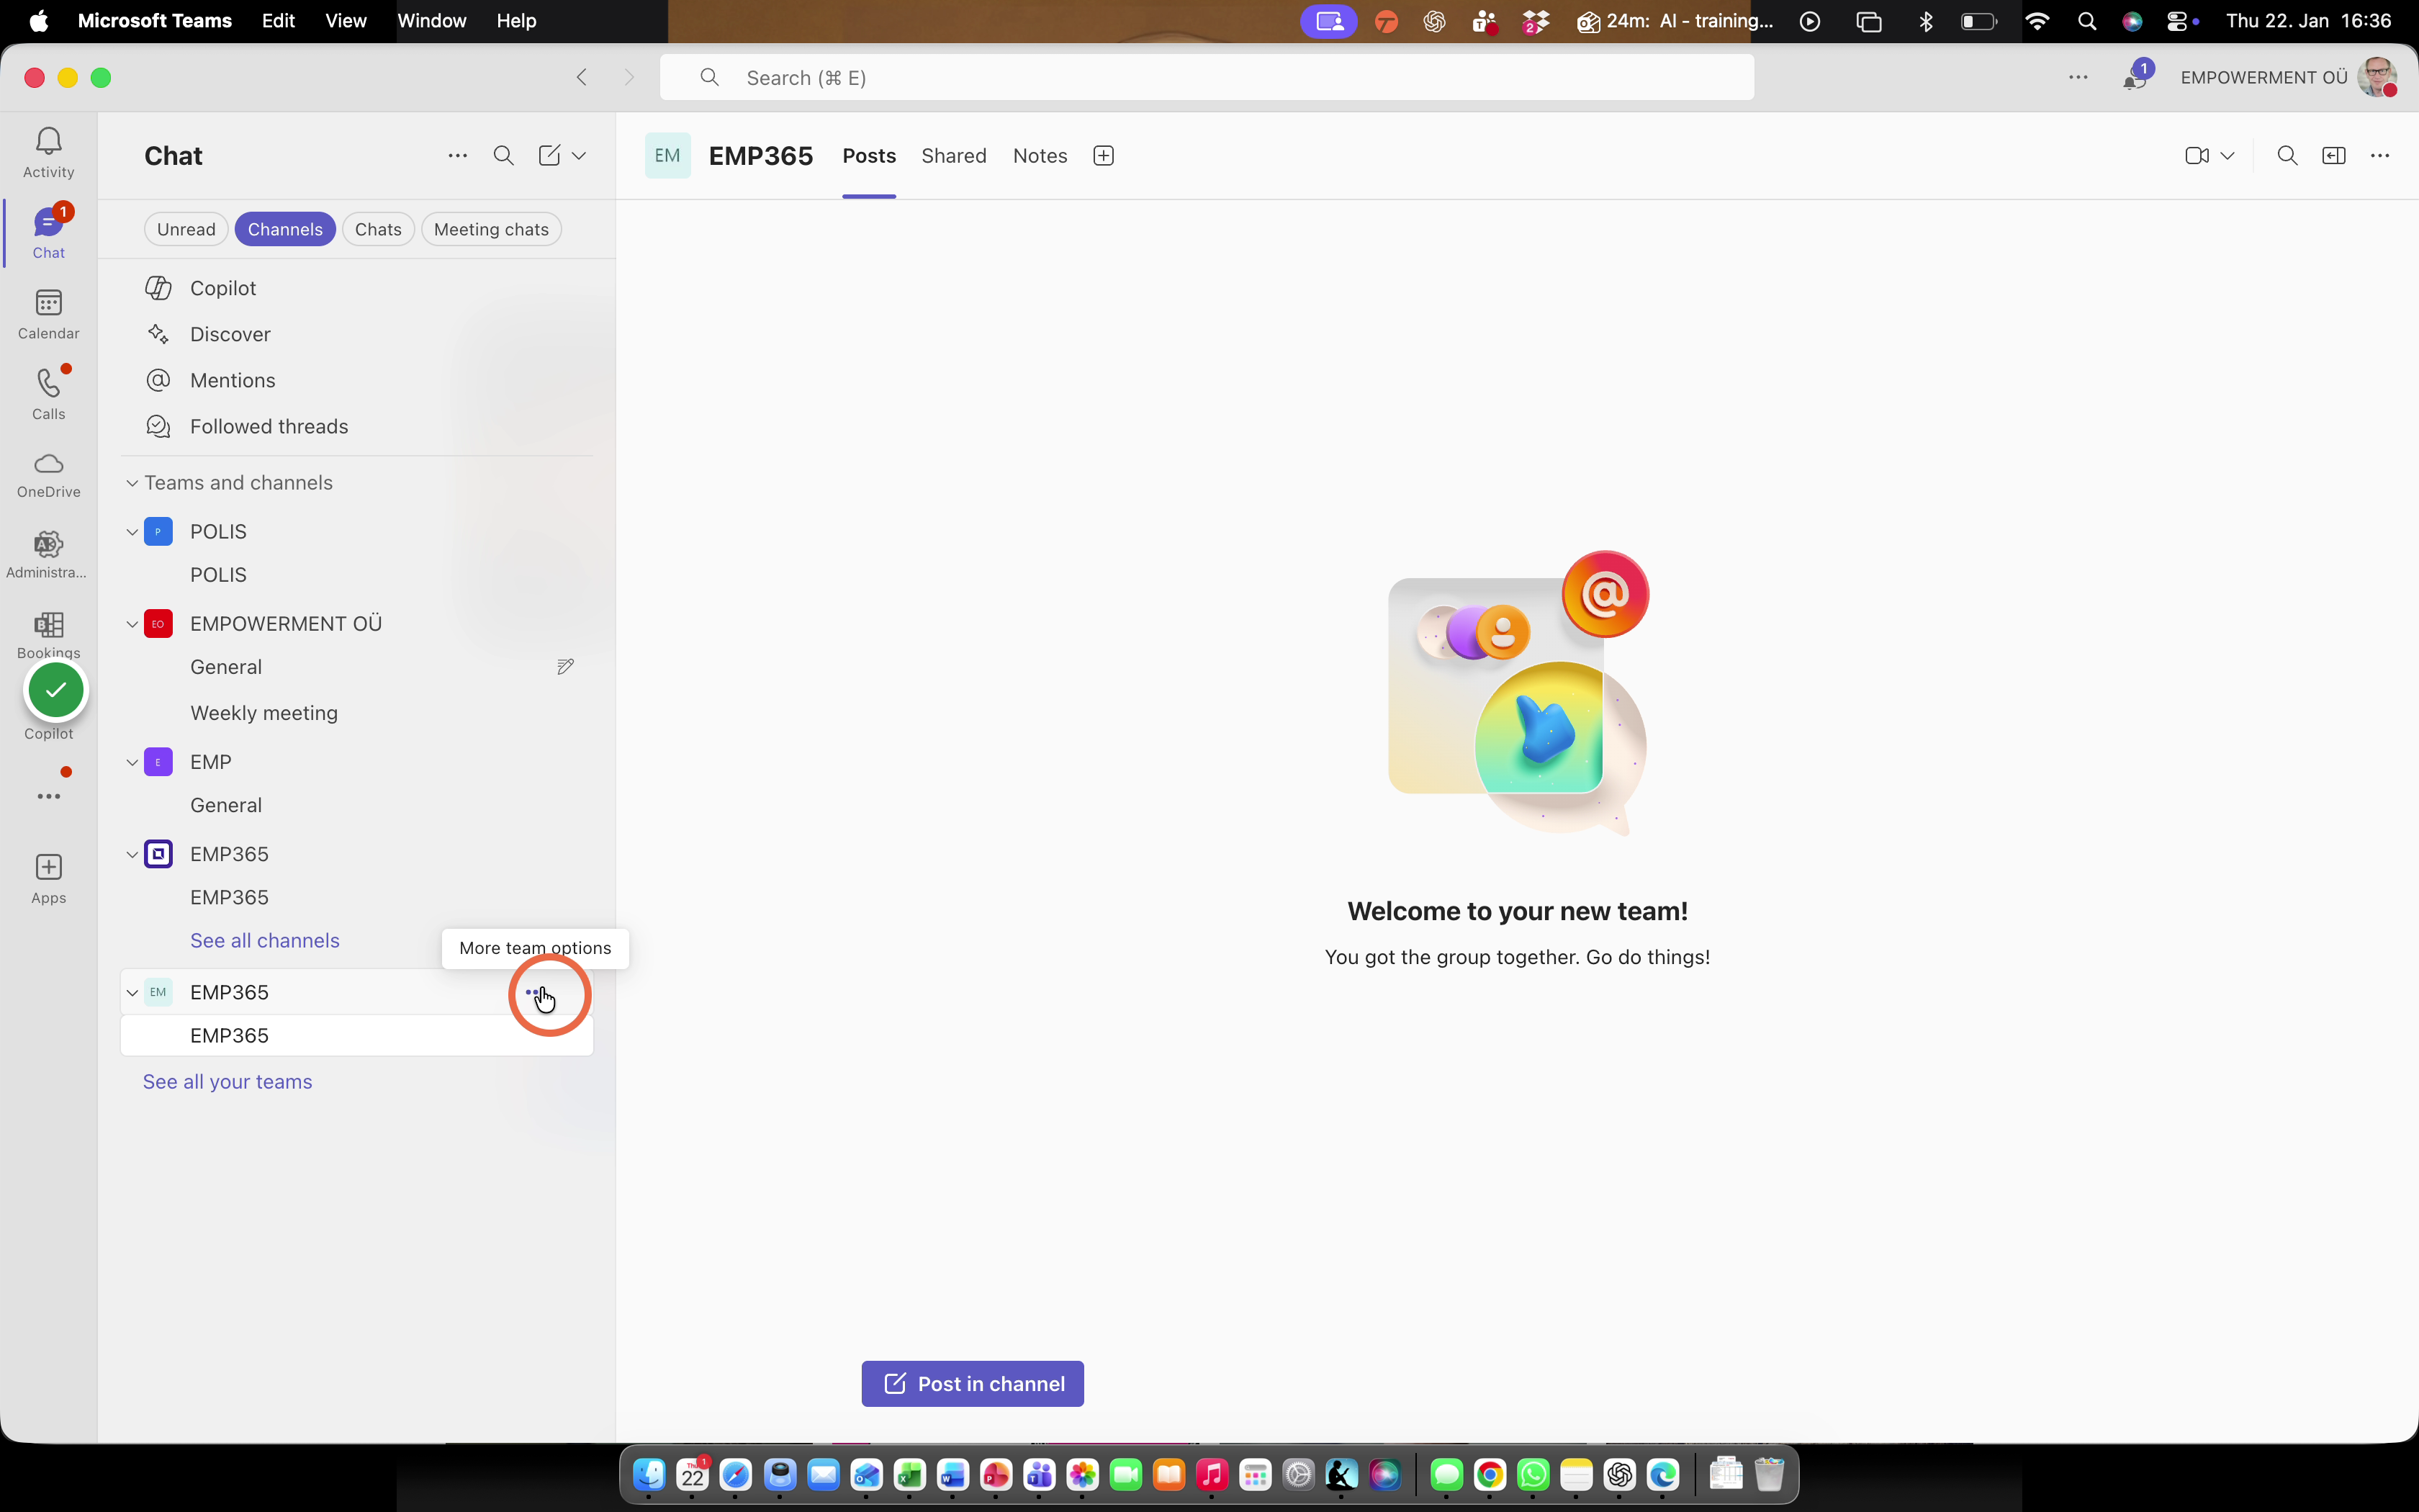Click search icon in Chat pane header
The height and width of the screenshot is (1512, 2419).
click(504, 155)
